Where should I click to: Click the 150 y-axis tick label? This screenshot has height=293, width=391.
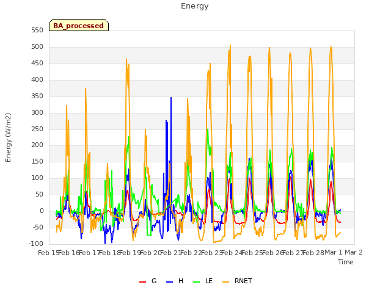pos(37,161)
